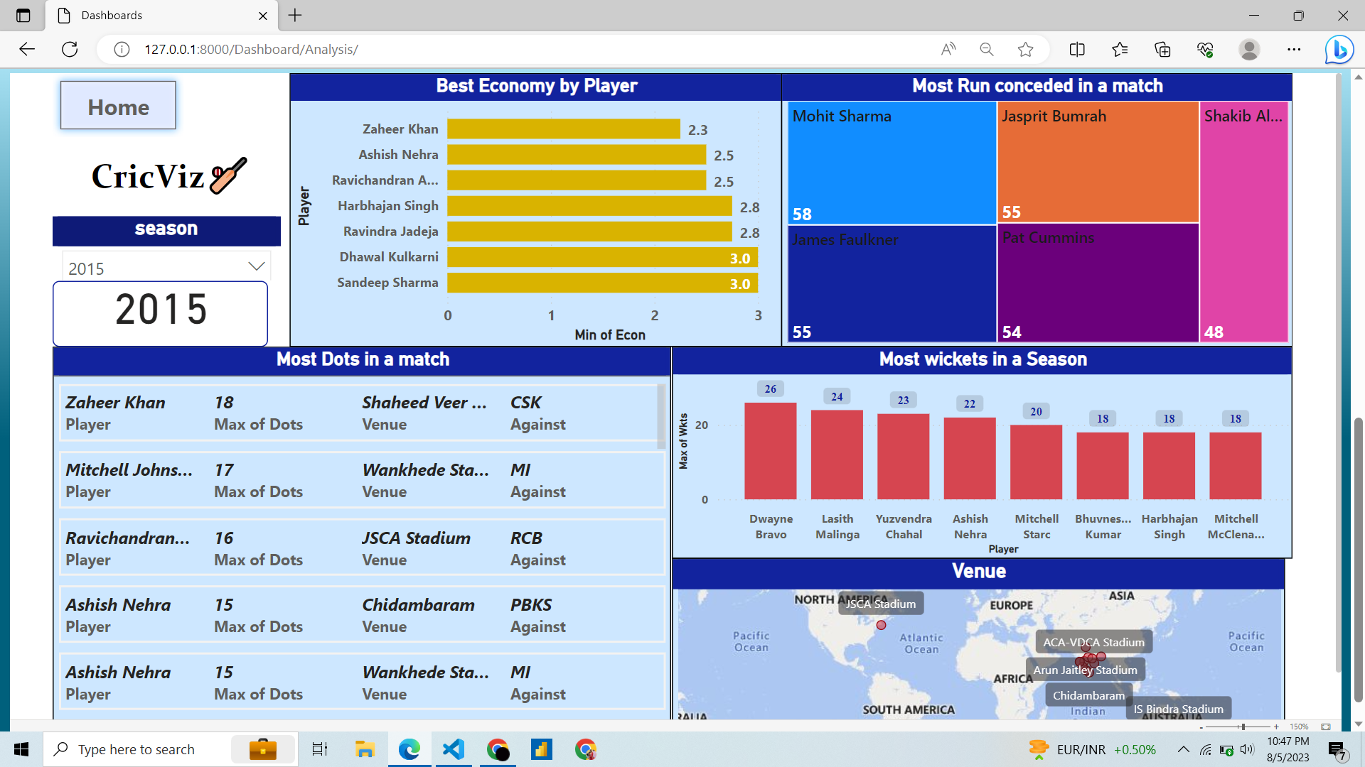The height and width of the screenshot is (767, 1365).
Task: Click the zoom out magnifier icon
Action: pyautogui.click(x=987, y=49)
